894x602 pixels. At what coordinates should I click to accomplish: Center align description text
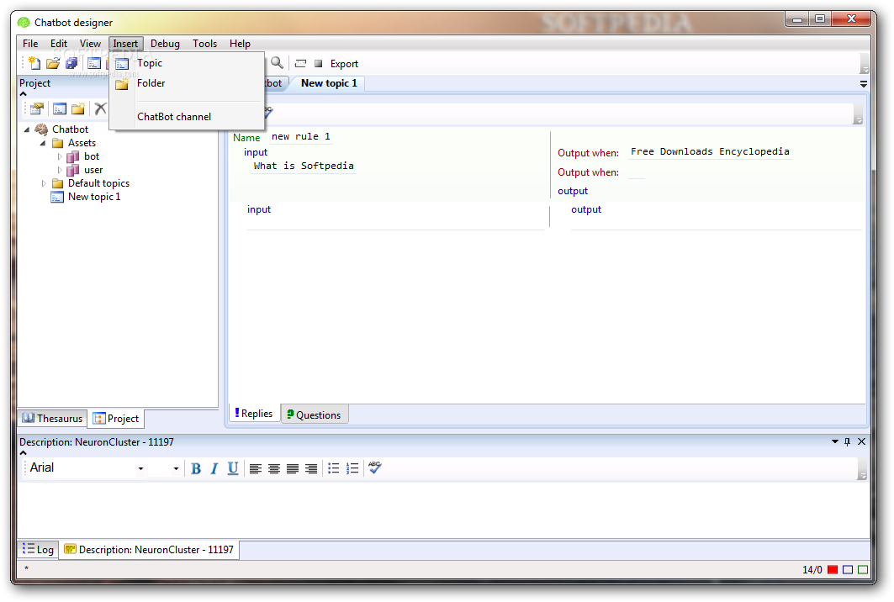point(273,468)
